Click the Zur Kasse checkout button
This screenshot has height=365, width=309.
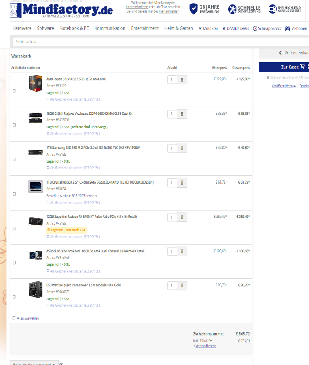point(284,67)
